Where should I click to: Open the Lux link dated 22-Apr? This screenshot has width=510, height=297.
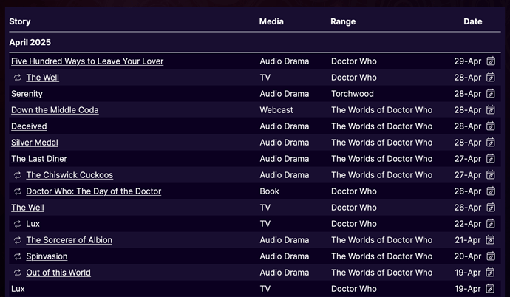[x=33, y=224]
